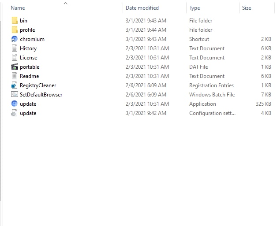Viewport: 277px width, 226px height.
Task: Select the file named bin
Action: (23, 21)
